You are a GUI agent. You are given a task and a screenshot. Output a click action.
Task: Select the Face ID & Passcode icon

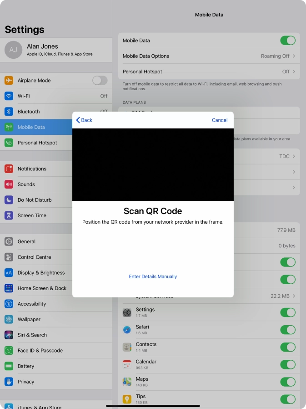(x=9, y=351)
